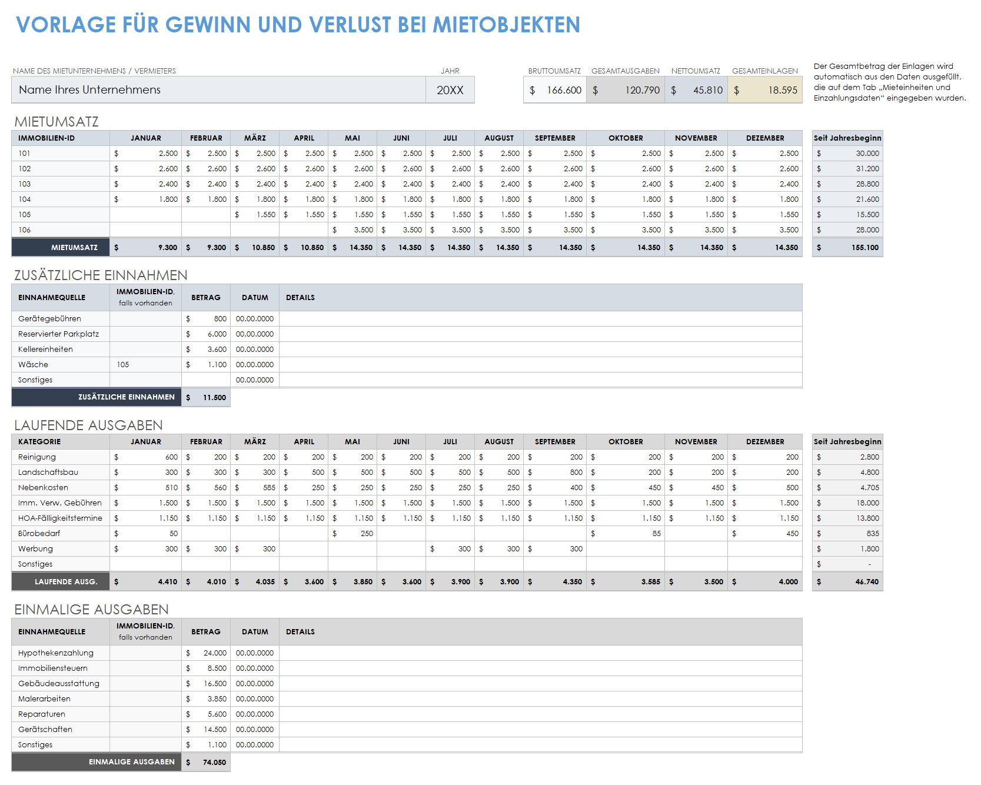Select the amount 6.000 for Reservierter Parkplatz
Screen dimensions: 981x785
pyautogui.click(x=206, y=334)
